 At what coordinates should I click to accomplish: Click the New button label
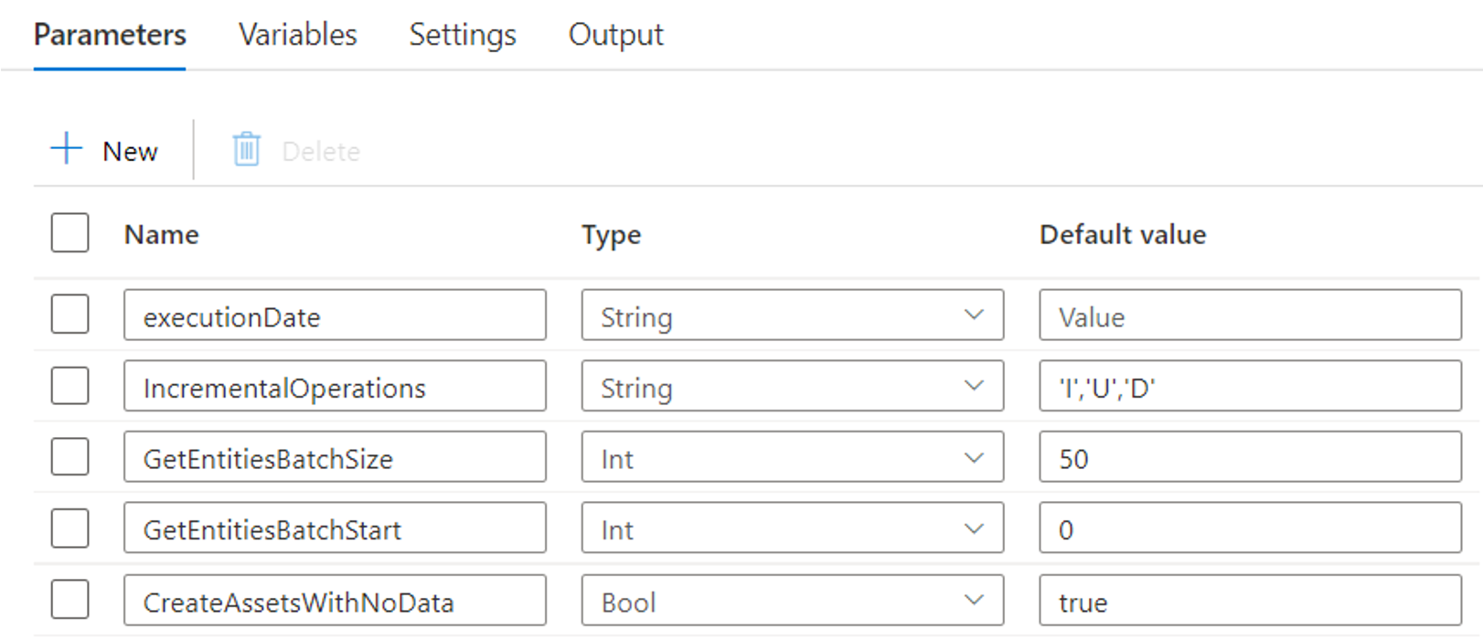click(x=130, y=151)
